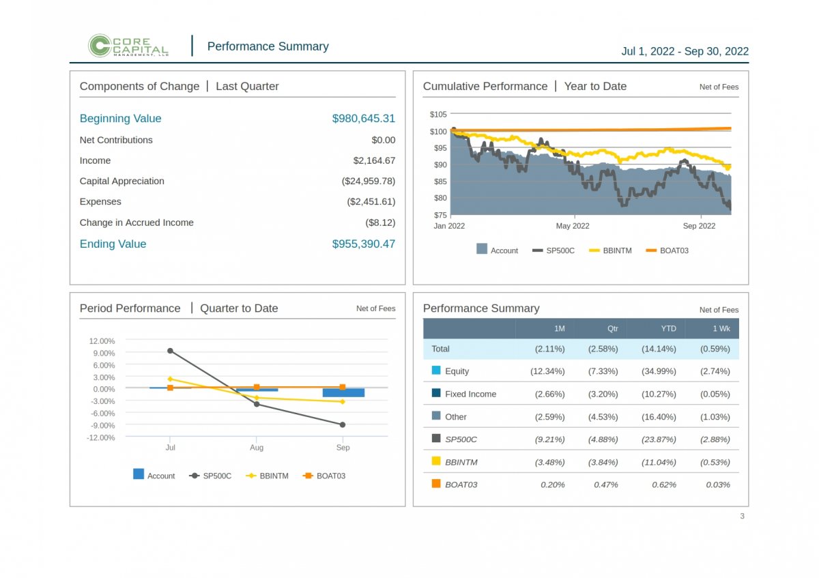The image size is (819, 578).
Task: Click the Ending Value amount $955,390.47
Action: 363,244
